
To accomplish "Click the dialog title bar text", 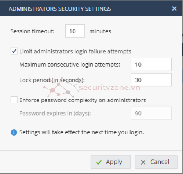I will tap(60, 9).
